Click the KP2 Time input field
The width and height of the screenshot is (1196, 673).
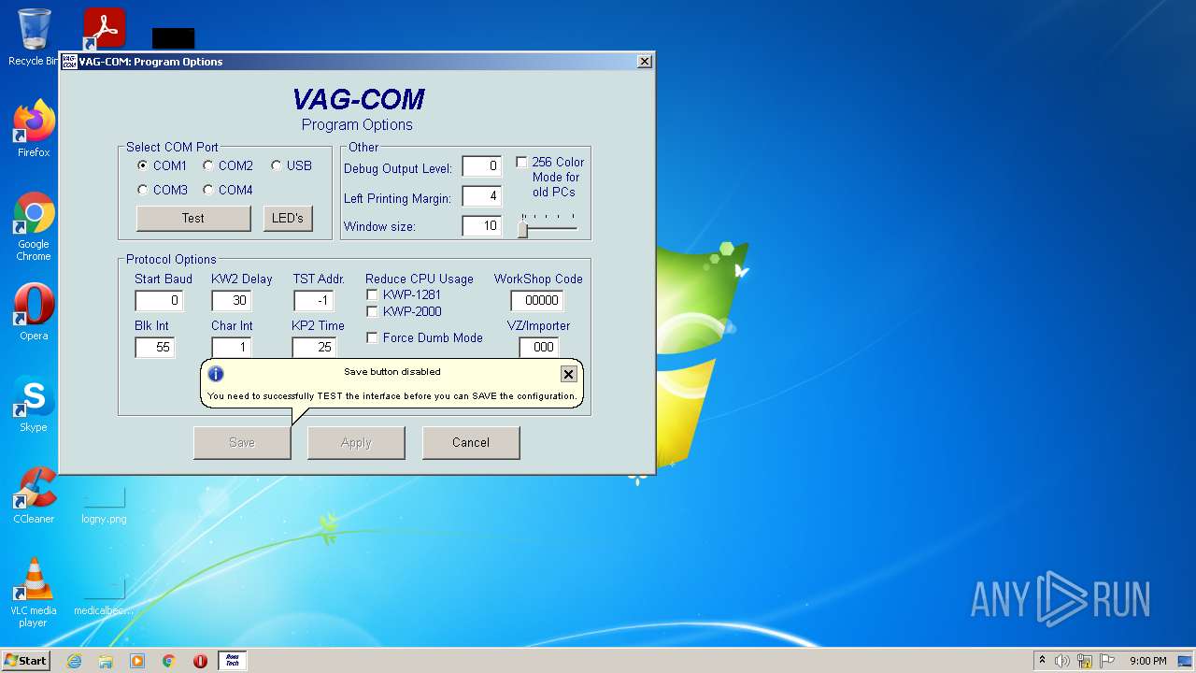(314, 347)
